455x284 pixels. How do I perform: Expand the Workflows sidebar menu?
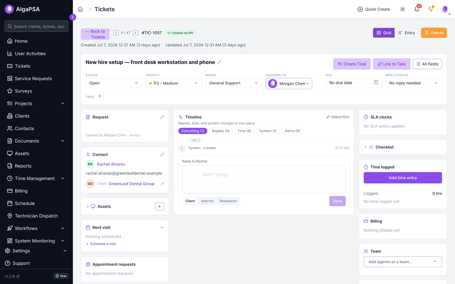tap(36, 228)
